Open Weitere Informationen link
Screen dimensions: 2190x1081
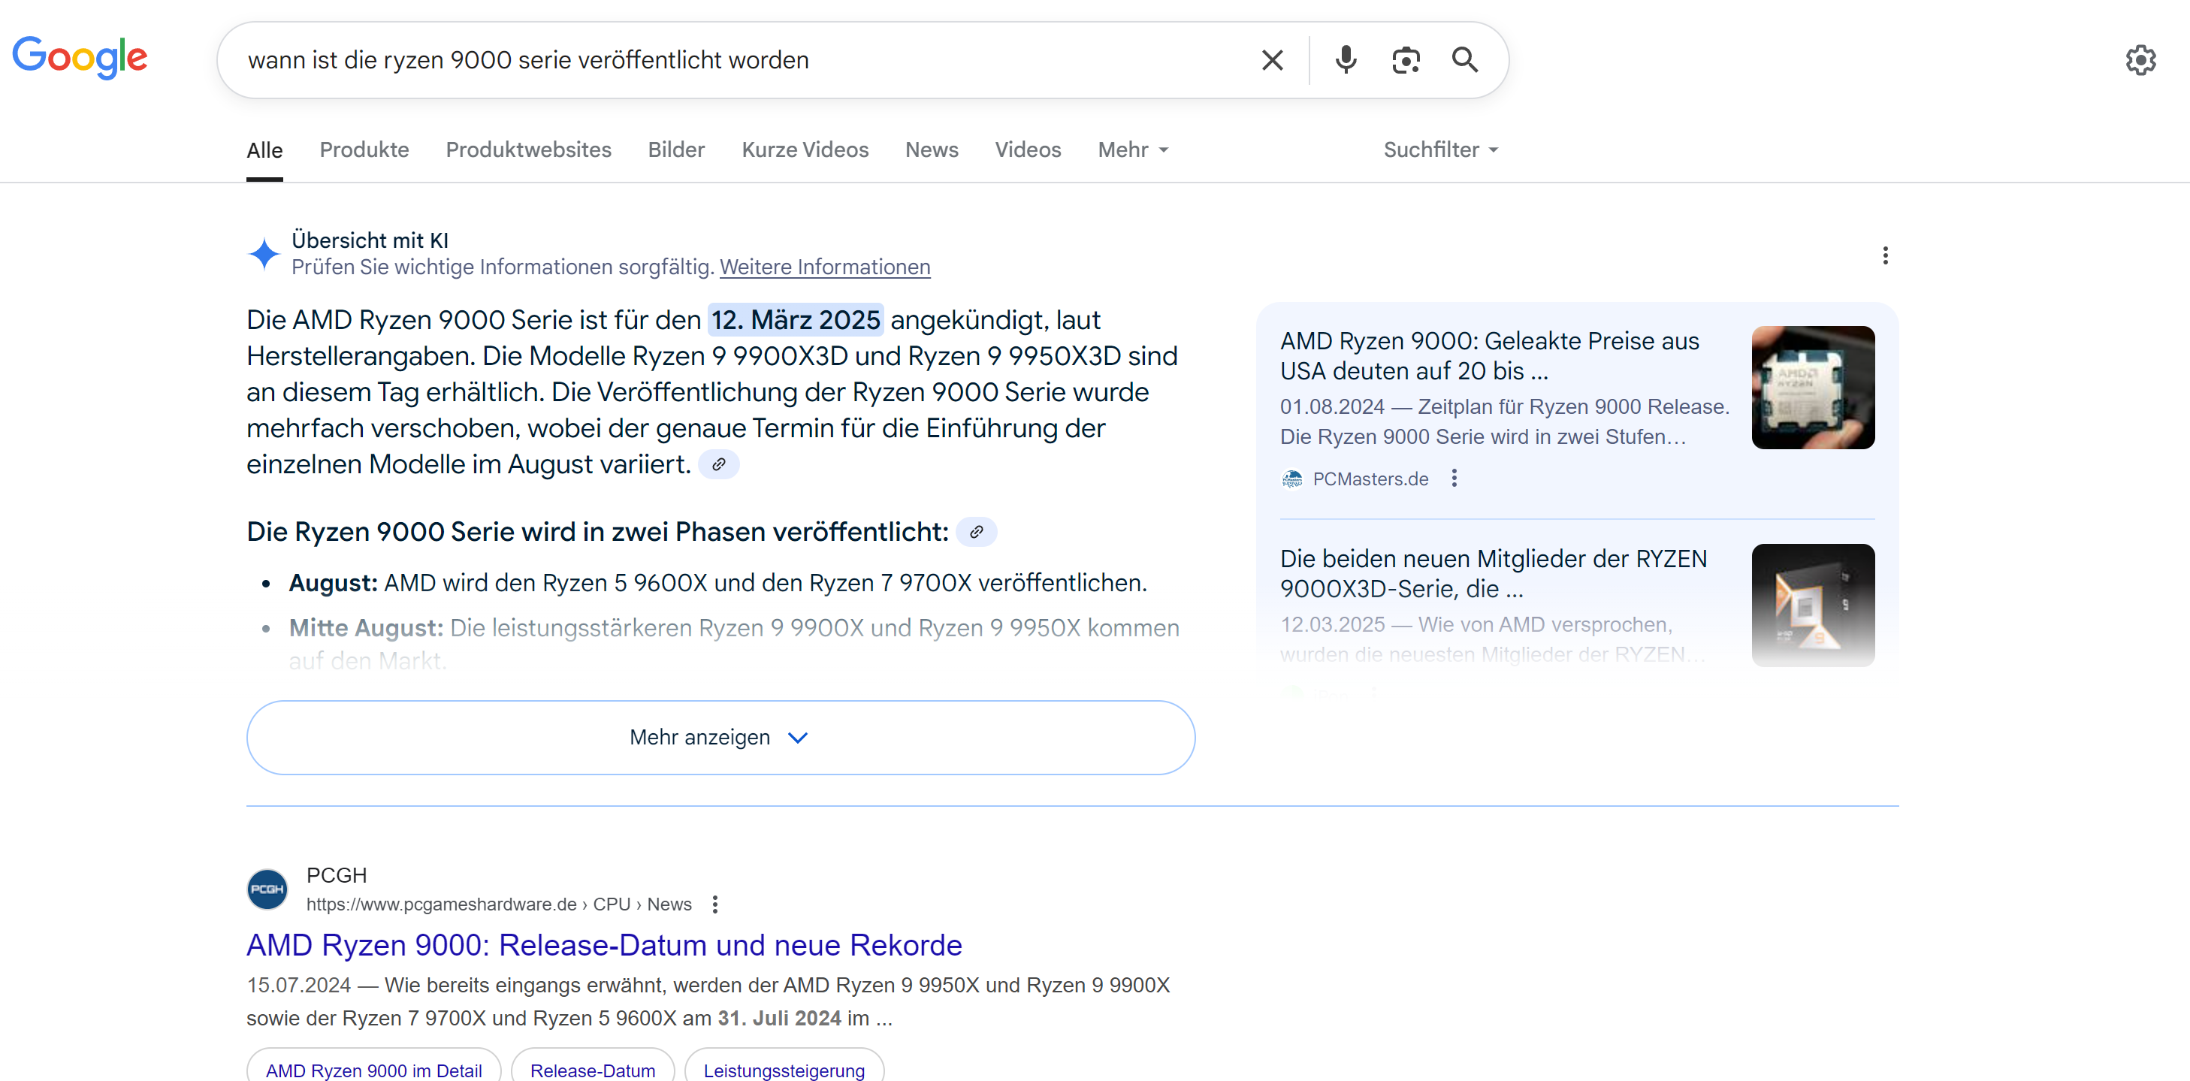[825, 267]
